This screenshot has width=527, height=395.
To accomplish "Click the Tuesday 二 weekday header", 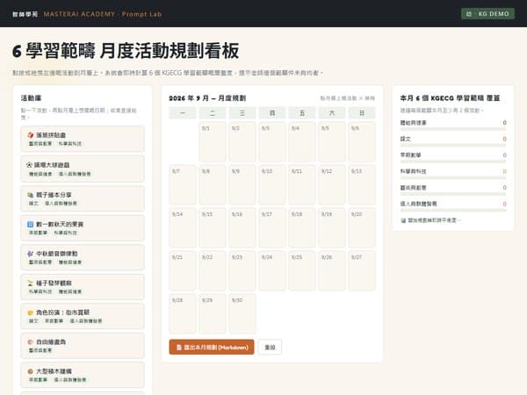I will [213, 113].
